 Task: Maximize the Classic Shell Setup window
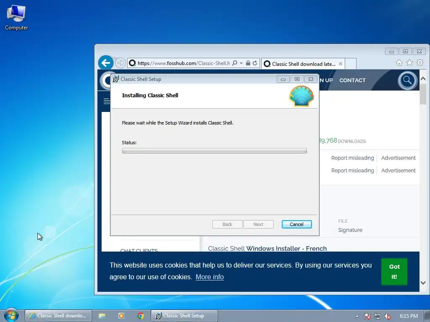297,79
